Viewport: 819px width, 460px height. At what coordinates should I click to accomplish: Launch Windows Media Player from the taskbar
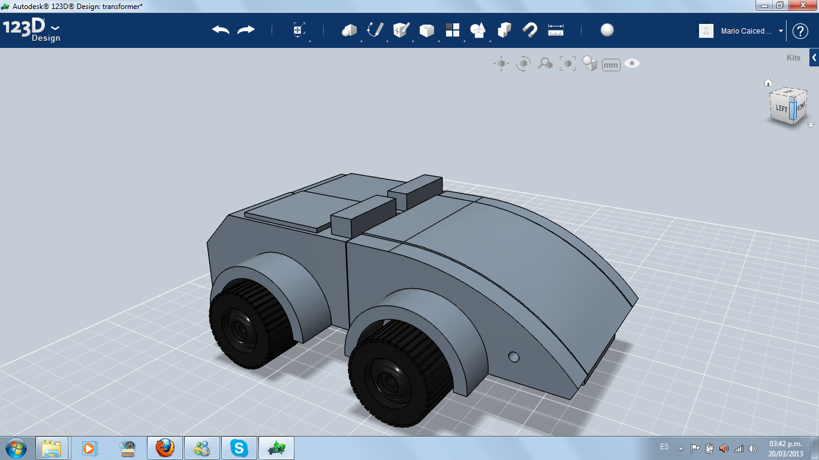[89, 448]
